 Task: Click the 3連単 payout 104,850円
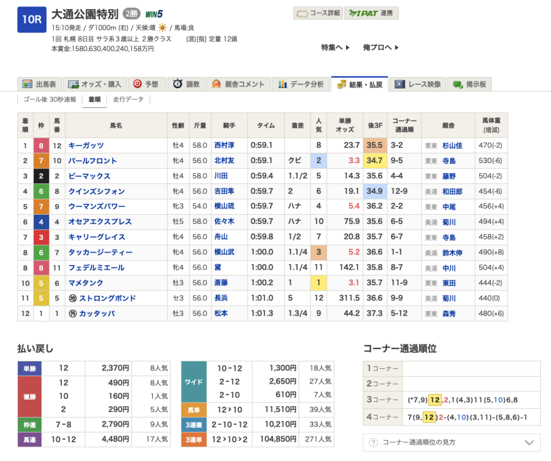tap(278, 439)
